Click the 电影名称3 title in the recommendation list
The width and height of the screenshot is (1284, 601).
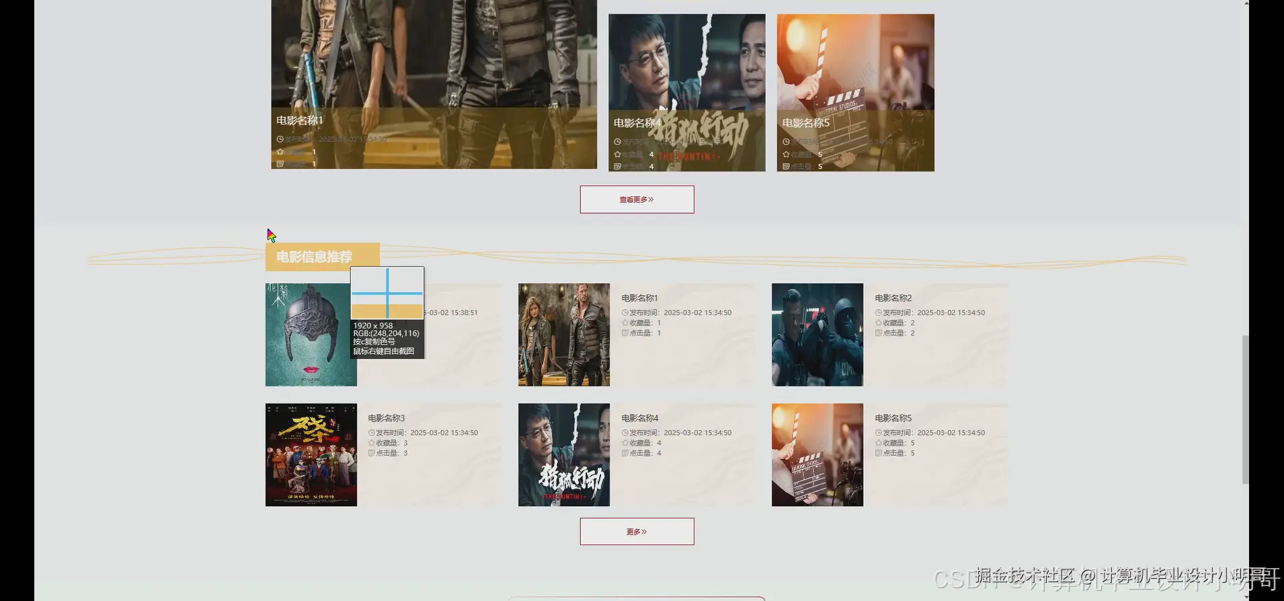pyautogui.click(x=387, y=418)
